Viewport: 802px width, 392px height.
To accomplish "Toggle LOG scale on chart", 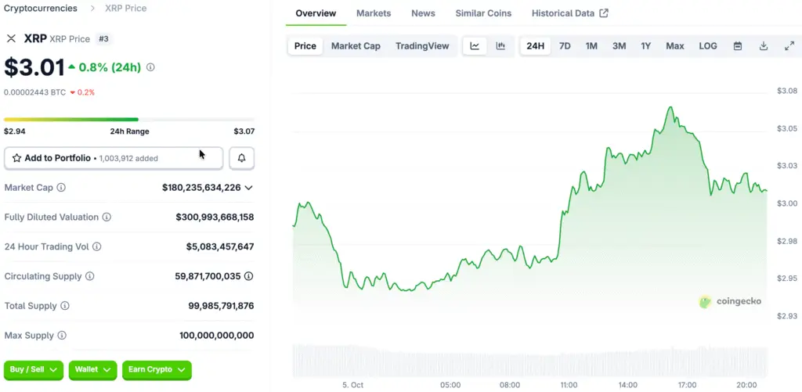I will click(x=707, y=46).
